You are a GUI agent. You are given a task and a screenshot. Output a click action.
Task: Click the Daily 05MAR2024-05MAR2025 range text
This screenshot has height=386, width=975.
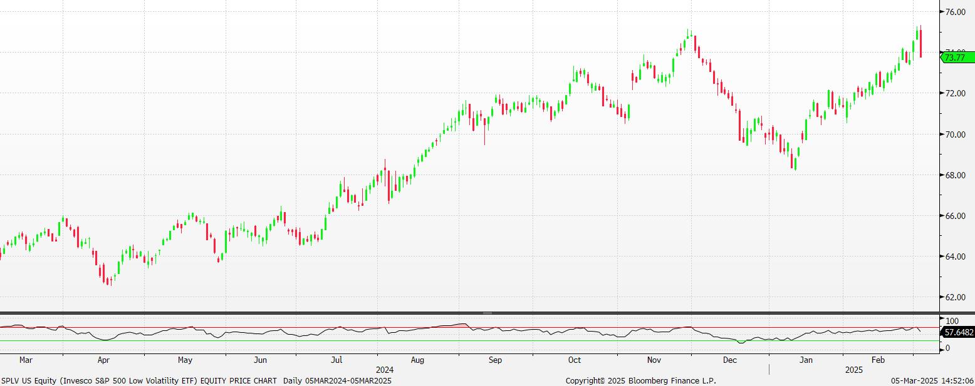(x=337, y=380)
